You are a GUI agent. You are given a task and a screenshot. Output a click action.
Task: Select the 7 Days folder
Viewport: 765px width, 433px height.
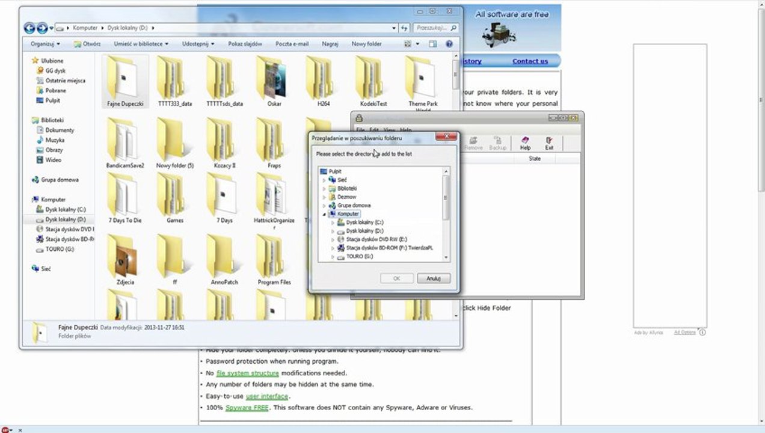pyautogui.click(x=224, y=198)
